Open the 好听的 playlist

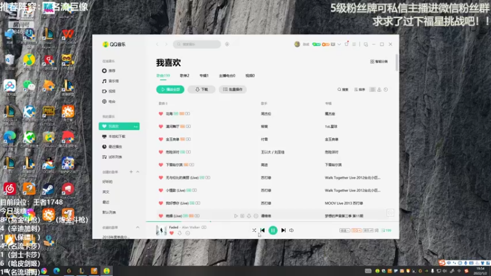click(107, 182)
